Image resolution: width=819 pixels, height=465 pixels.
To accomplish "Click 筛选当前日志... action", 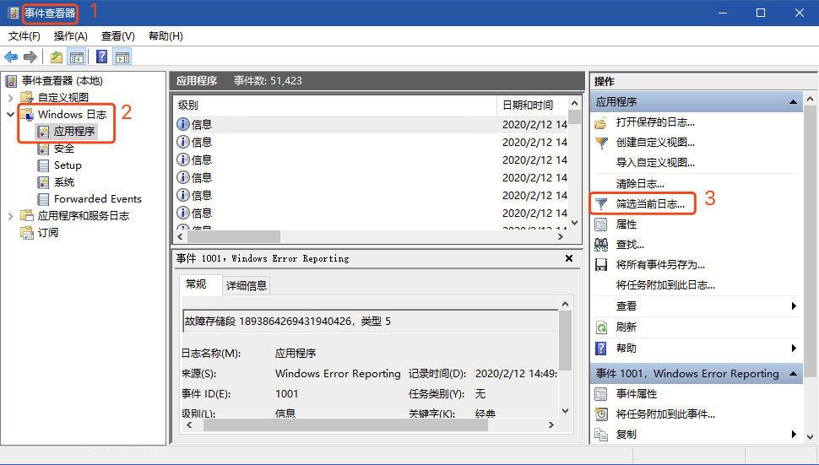I will [650, 204].
